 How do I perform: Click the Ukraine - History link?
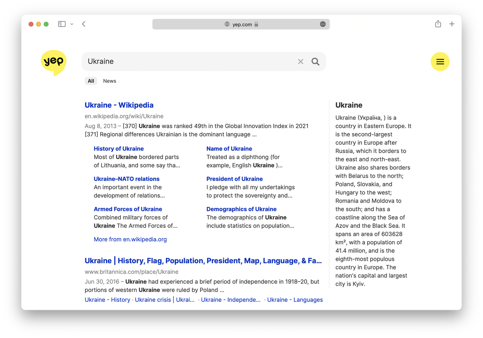tap(107, 300)
